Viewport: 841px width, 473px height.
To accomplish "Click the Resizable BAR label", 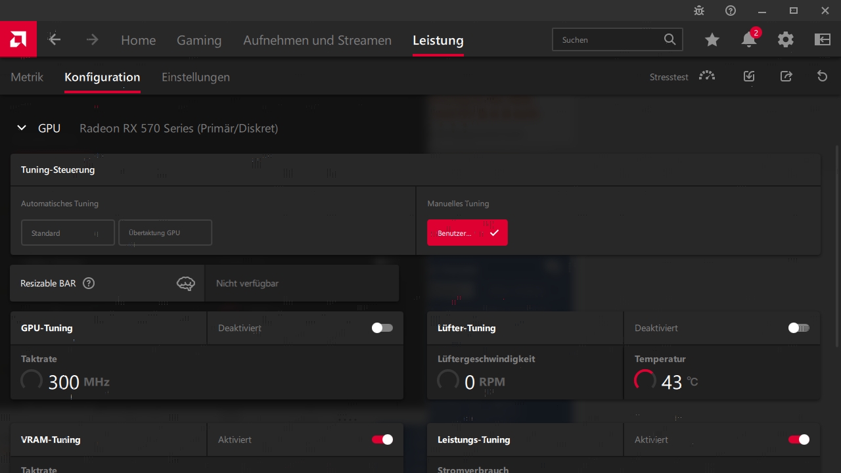I will [48, 283].
